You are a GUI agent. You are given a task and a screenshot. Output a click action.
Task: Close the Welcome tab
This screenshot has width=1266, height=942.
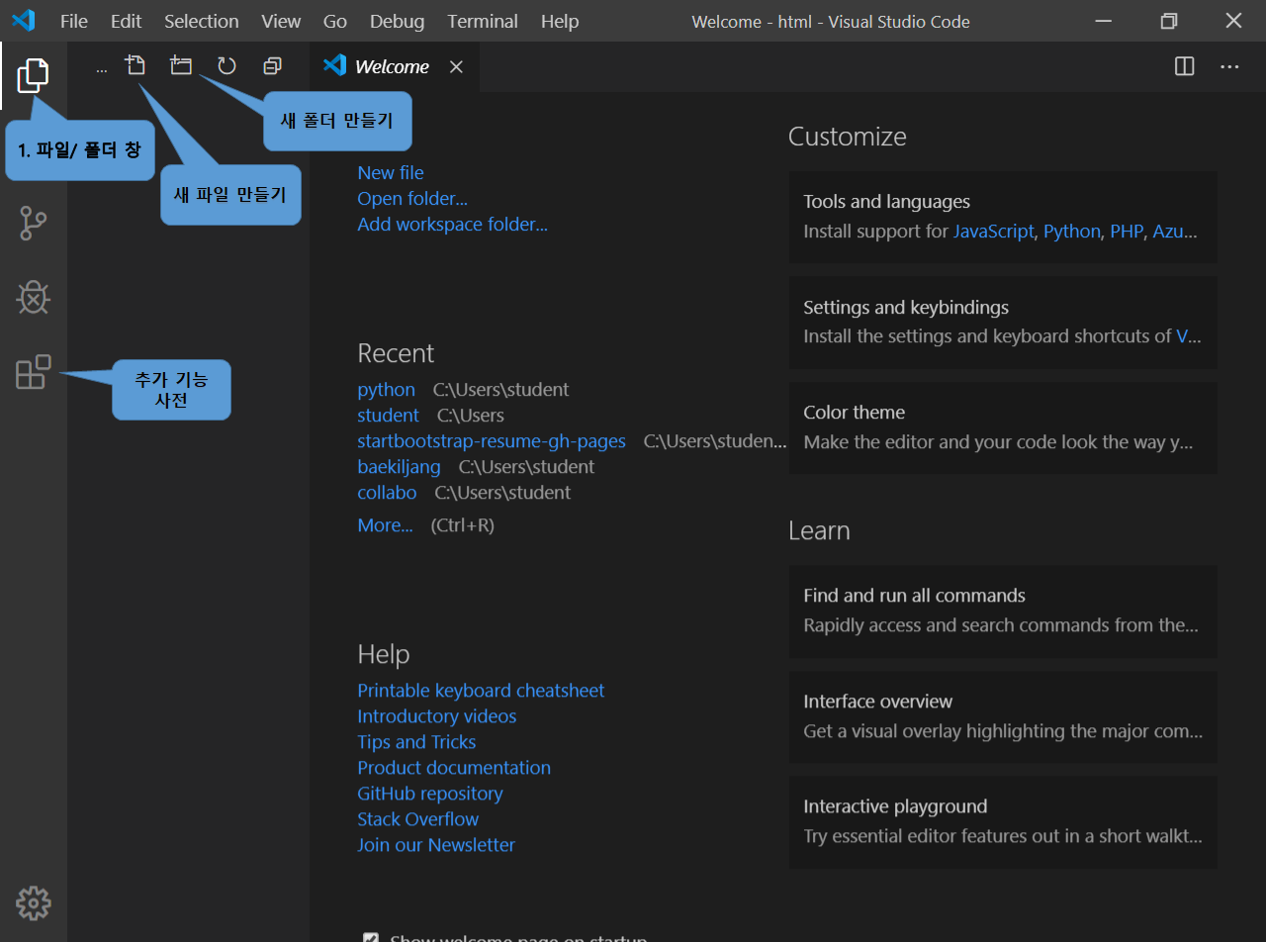click(456, 66)
